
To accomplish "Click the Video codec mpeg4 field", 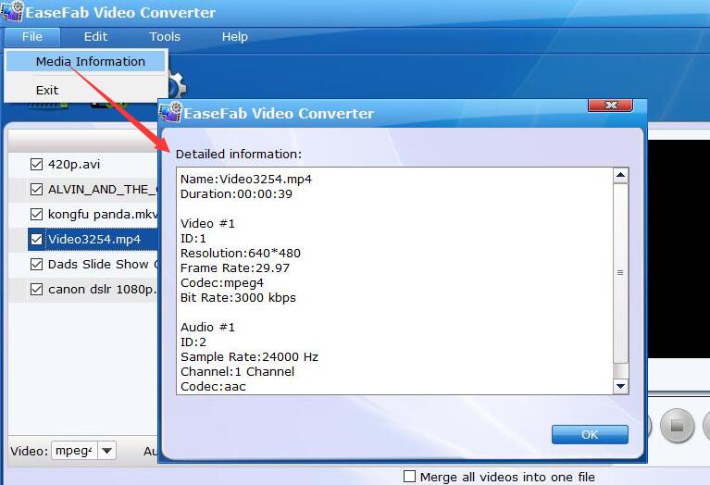I will point(74,451).
